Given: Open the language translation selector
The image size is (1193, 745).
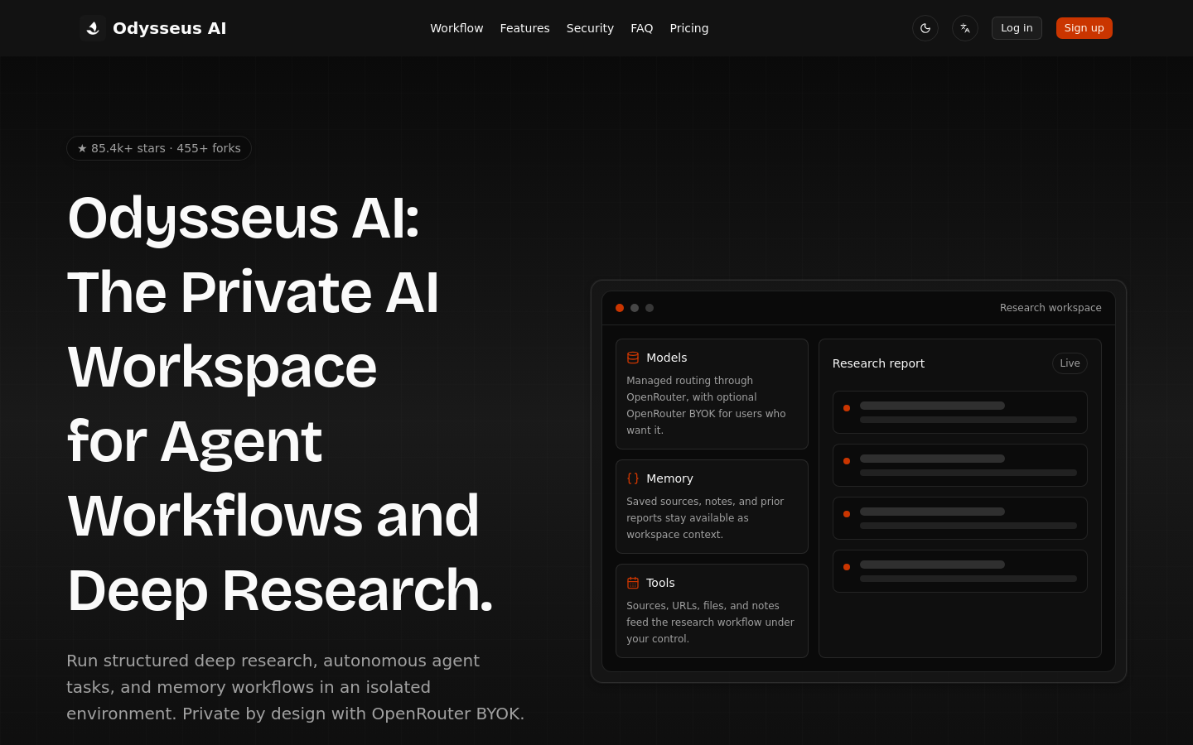Looking at the screenshot, I should pyautogui.click(x=965, y=28).
